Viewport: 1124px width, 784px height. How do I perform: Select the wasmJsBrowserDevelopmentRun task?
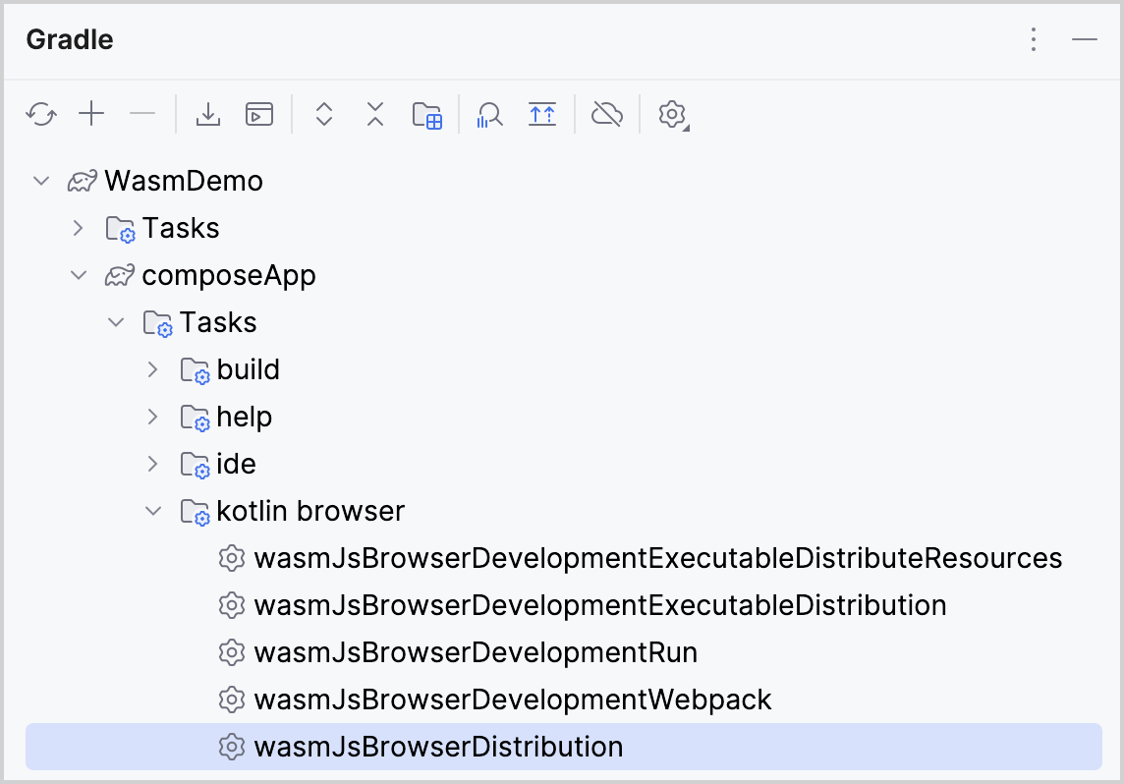coord(476,653)
